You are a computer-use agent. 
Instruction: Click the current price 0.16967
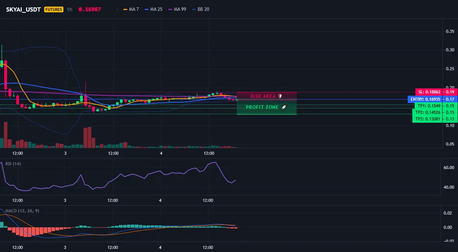point(90,9)
